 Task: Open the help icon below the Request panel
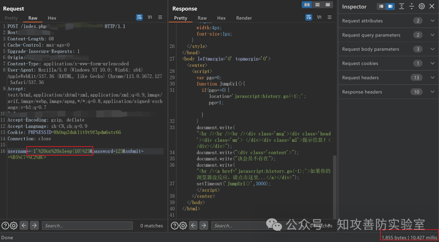pyautogui.click(x=5, y=225)
